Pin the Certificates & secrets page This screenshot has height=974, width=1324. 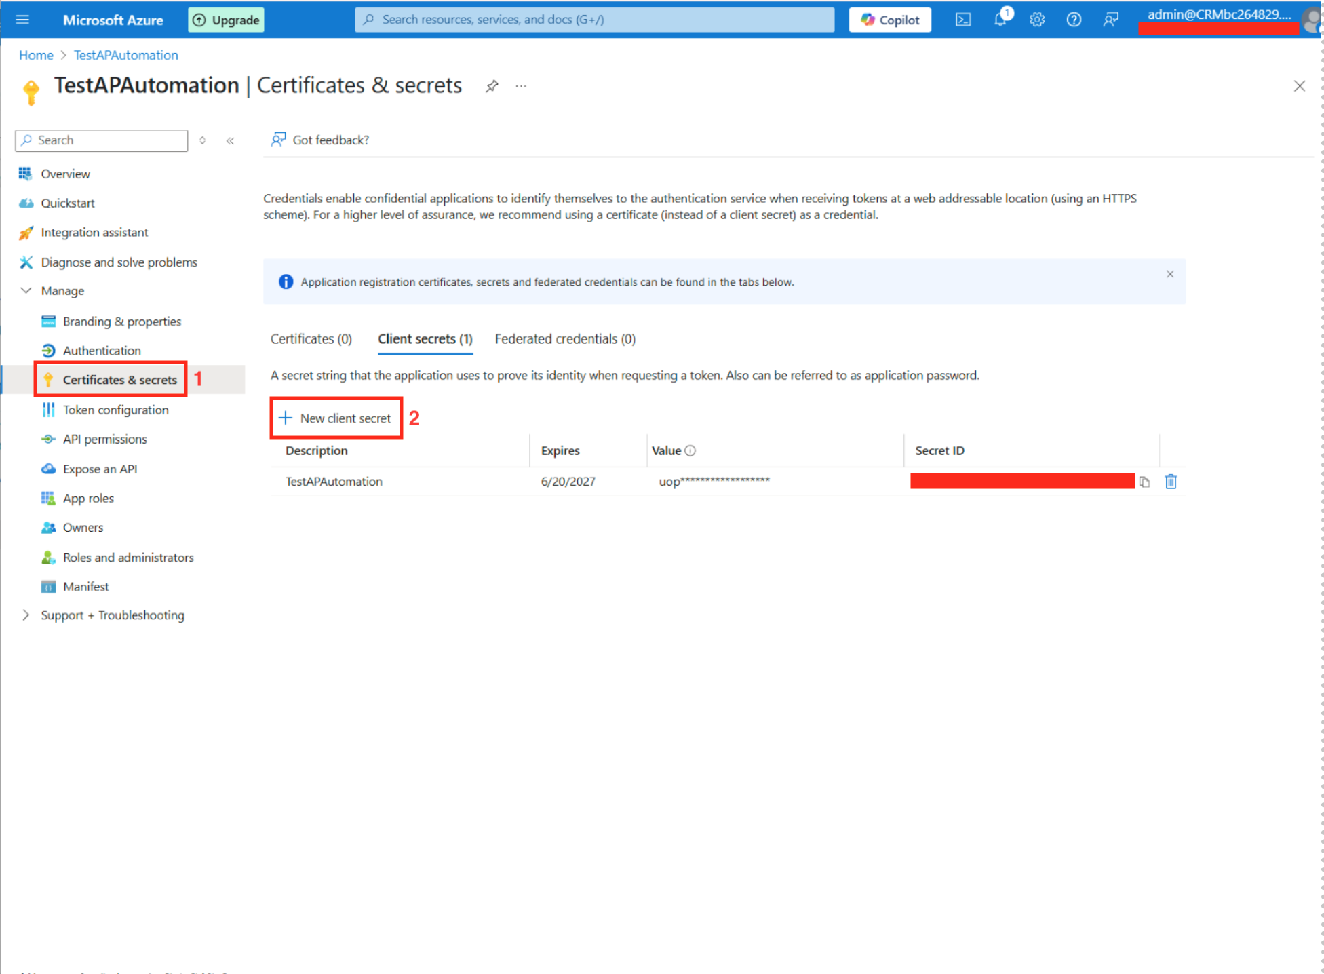pos(492,86)
